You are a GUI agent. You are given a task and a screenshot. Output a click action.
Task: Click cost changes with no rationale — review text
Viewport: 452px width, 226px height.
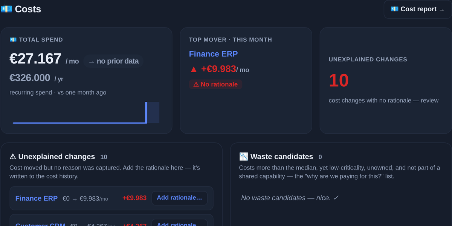[383, 101]
